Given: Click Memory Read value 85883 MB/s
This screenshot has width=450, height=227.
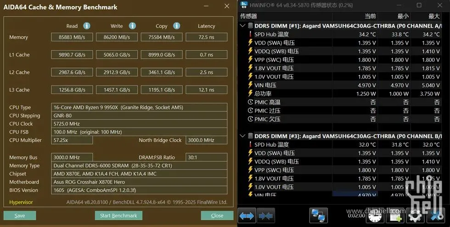Looking at the screenshot, I should click(x=72, y=37).
